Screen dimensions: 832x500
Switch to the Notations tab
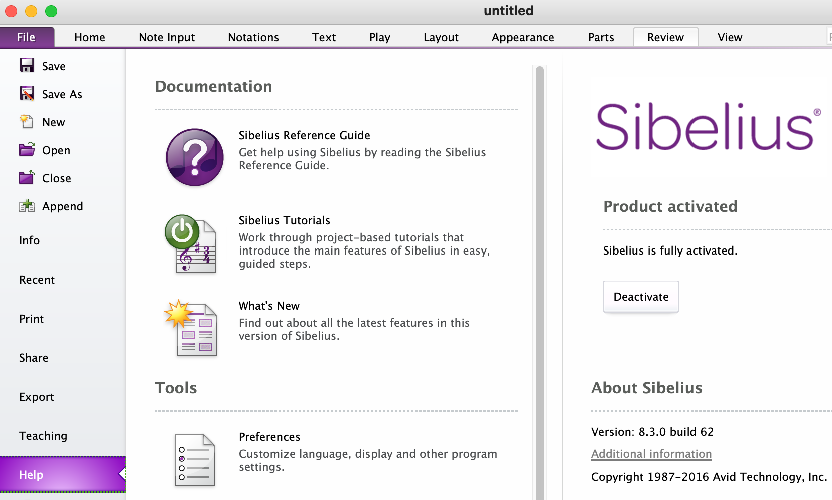click(253, 37)
